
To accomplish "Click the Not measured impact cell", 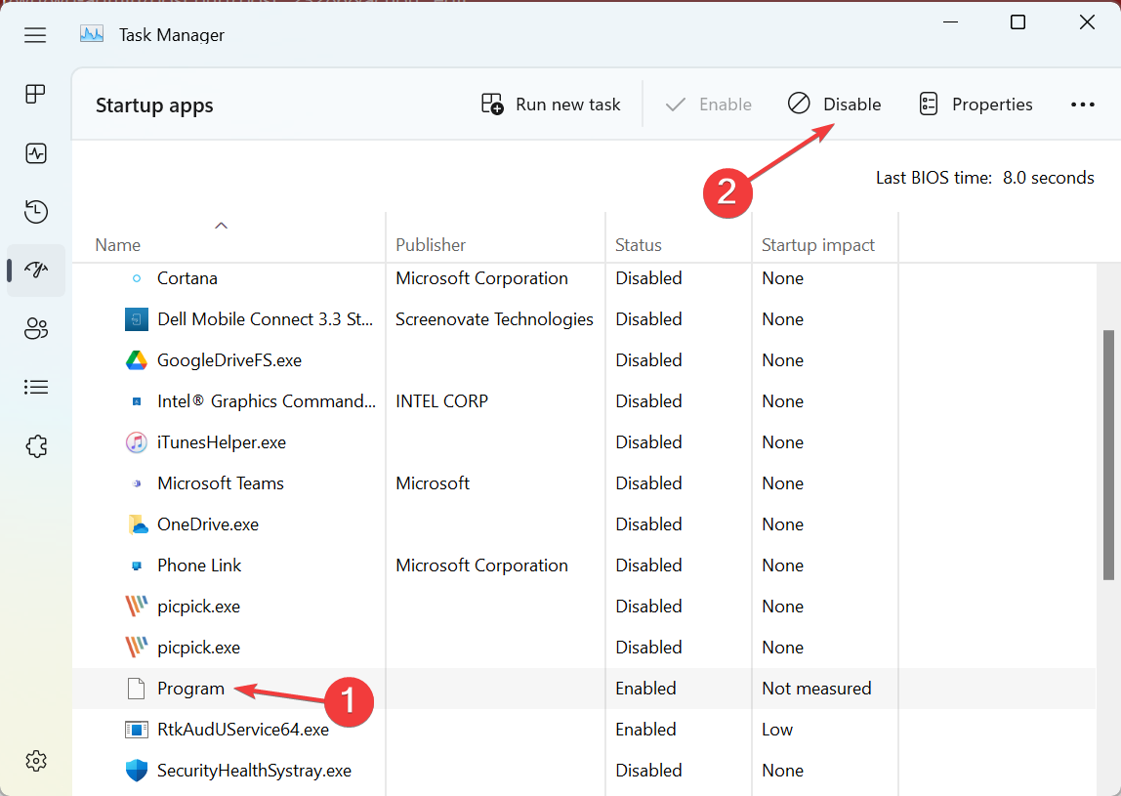I will (816, 689).
